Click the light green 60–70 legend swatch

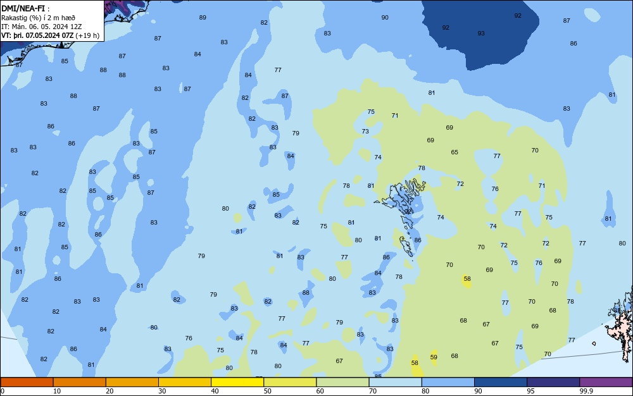[342, 382]
